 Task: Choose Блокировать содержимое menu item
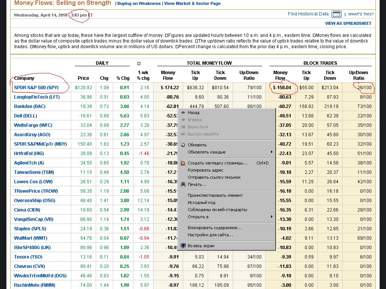click(214, 228)
